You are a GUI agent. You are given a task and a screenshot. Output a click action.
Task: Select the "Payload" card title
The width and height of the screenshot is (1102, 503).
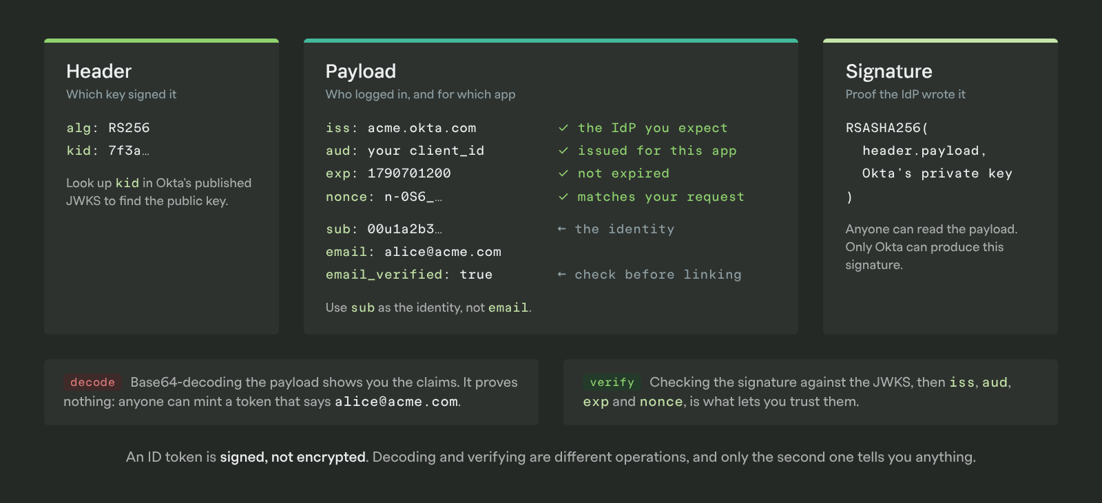pos(361,72)
